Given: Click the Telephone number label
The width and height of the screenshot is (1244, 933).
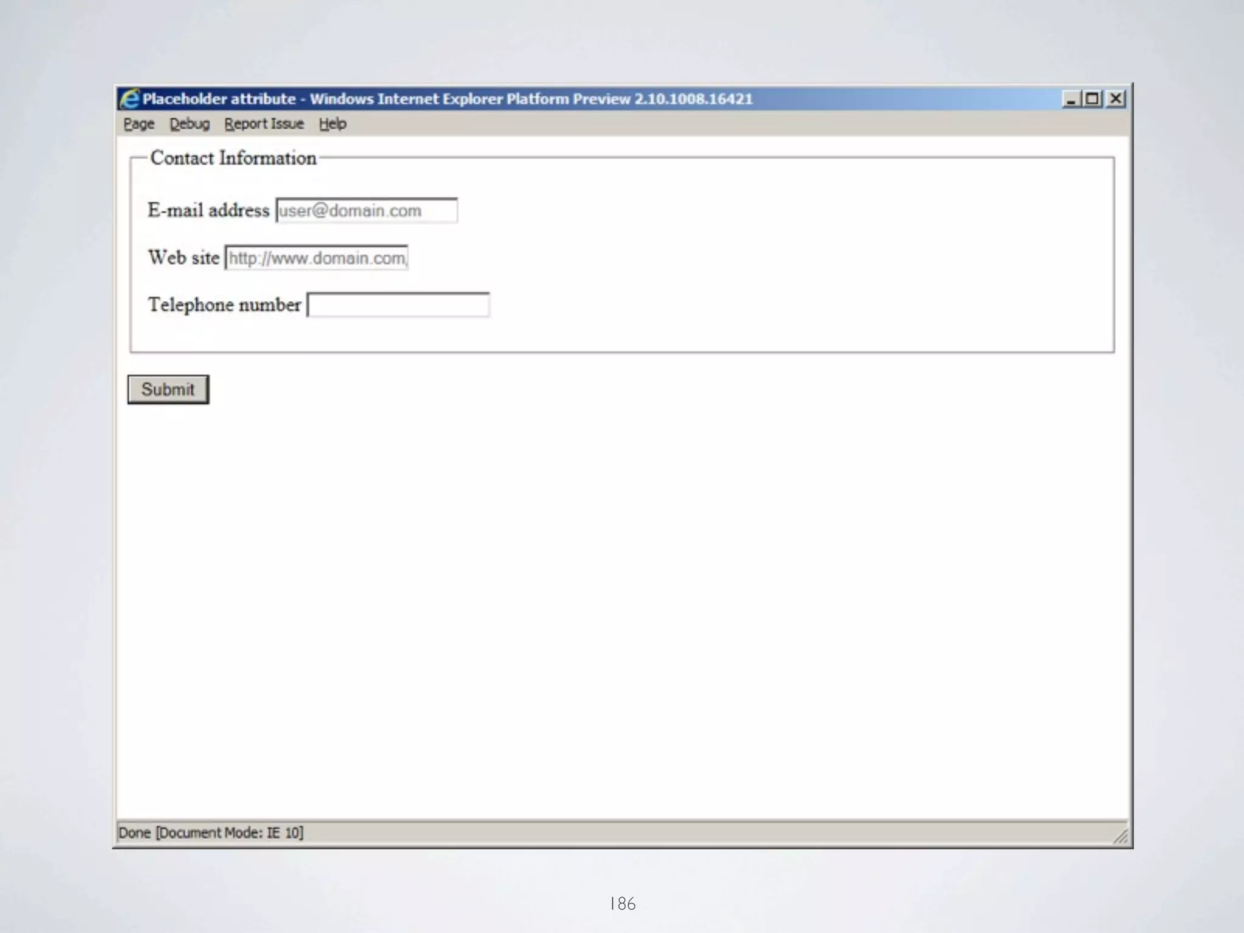Looking at the screenshot, I should click(x=224, y=304).
